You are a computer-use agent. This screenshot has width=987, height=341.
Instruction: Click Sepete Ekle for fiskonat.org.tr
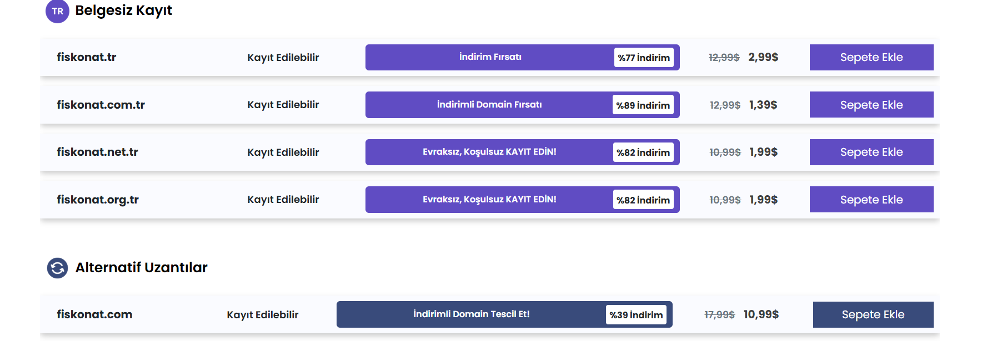coord(871,200)
